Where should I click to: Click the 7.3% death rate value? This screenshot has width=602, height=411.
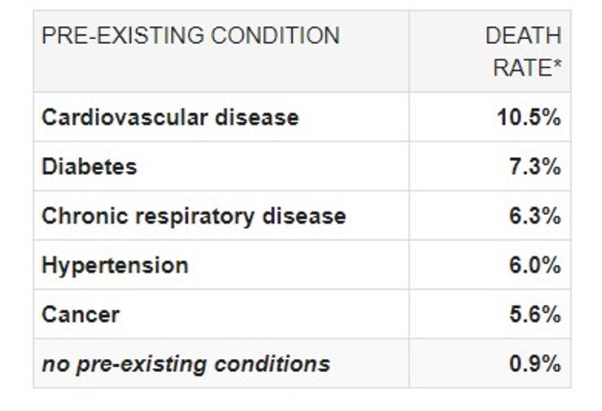pyautogui.click(x=535, y=167)
